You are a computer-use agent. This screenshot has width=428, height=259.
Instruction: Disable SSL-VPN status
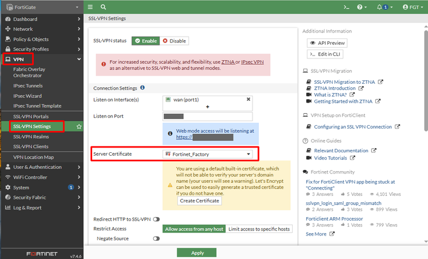pyautogui.click(x=174, y=41)
